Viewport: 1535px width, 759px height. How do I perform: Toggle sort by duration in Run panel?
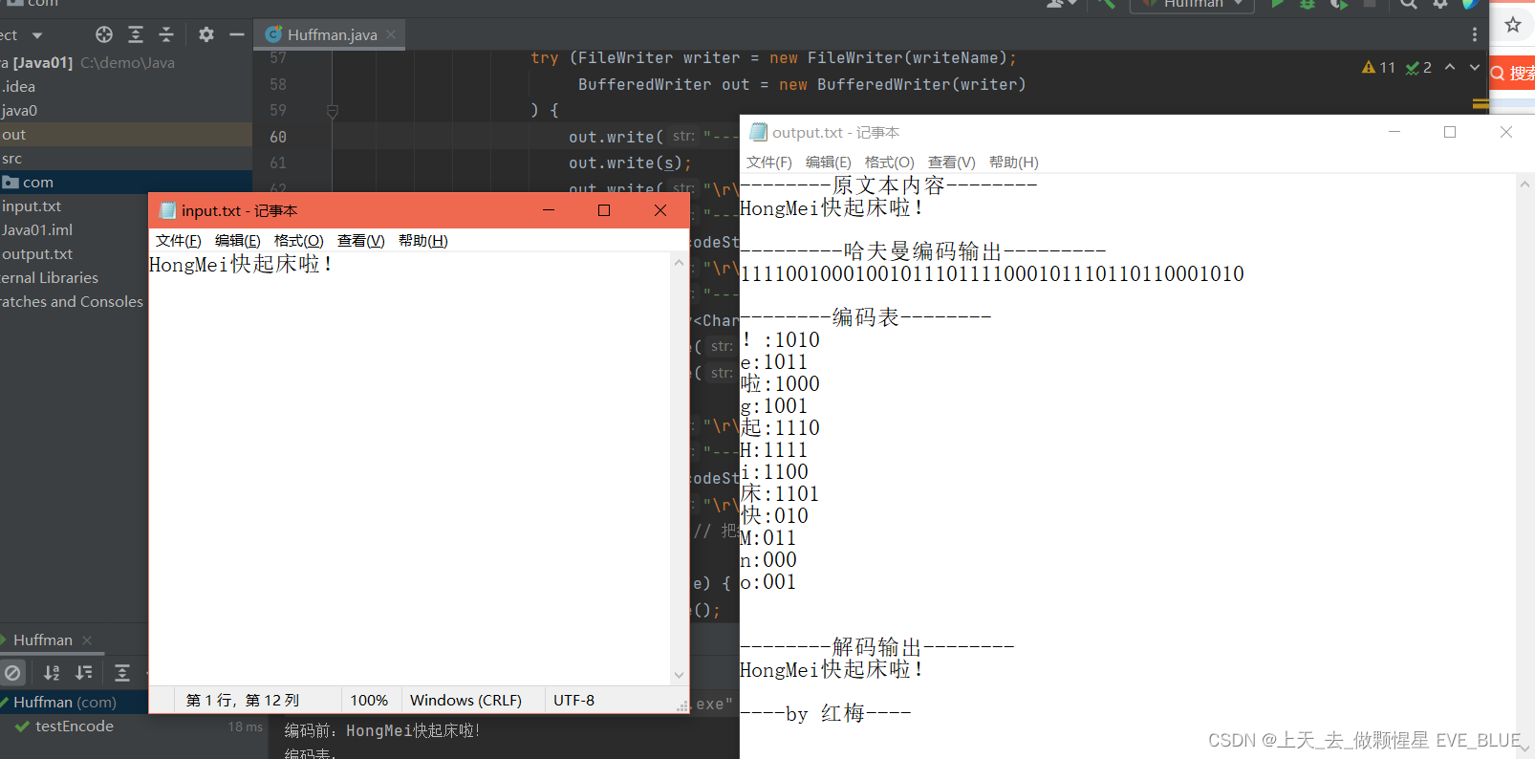(84, 672)
